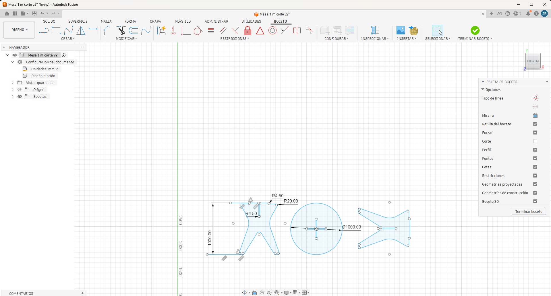
Task: Switch to the SUPERFICIE tab
Action: 78,22
